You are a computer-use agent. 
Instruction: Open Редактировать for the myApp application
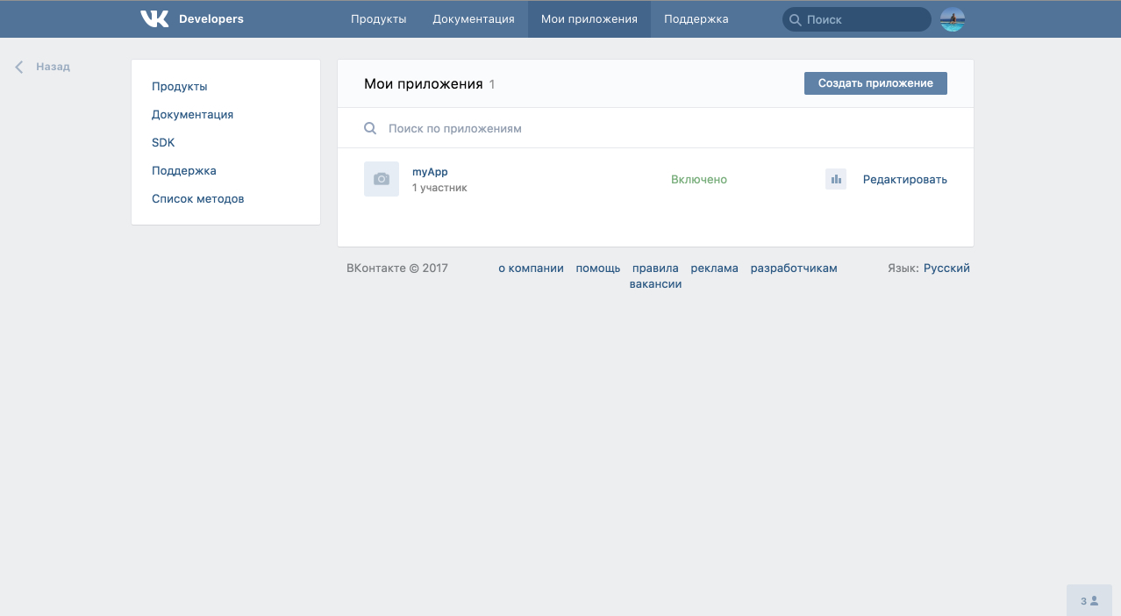(904, 178)
